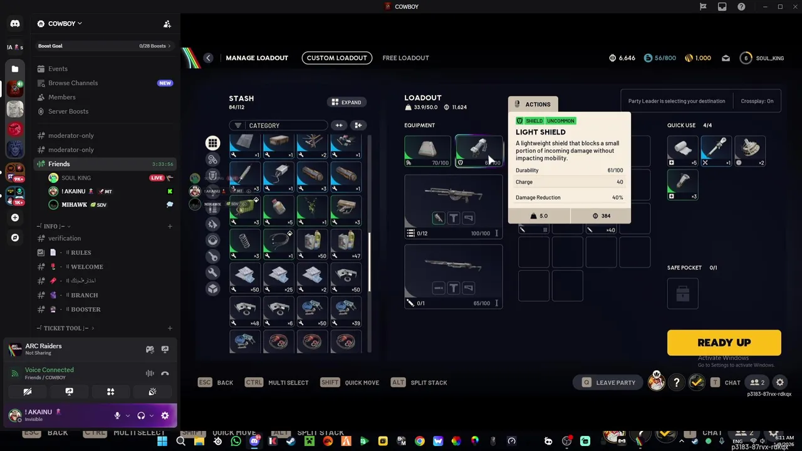
Task: Switch to CUSTOM LOADOUT tab
Action: point(337,58)
